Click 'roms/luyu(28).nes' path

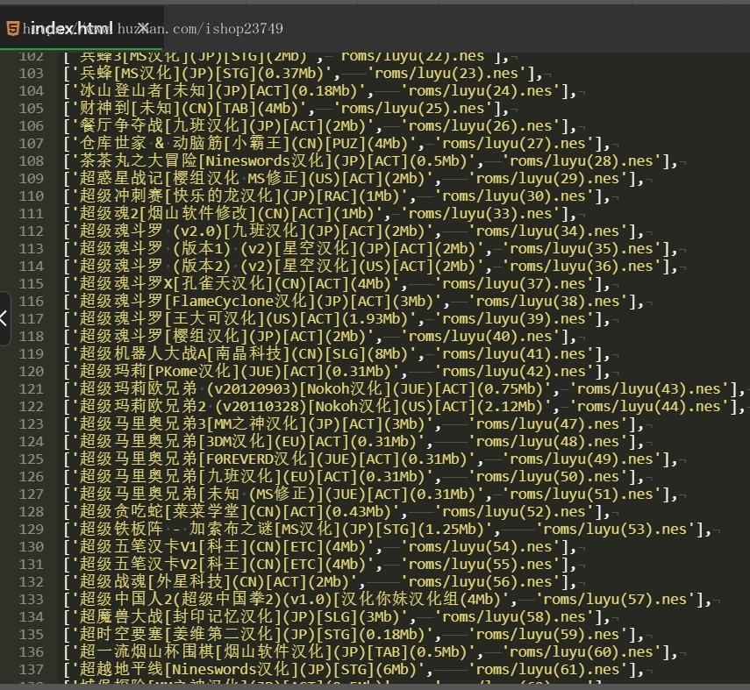(x=585, y=161)
